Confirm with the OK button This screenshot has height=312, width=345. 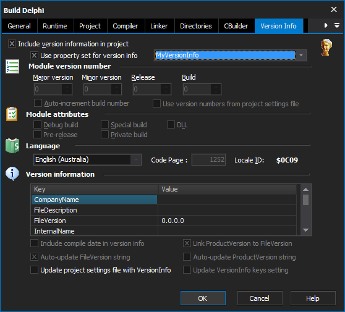(x=203, y=298)
